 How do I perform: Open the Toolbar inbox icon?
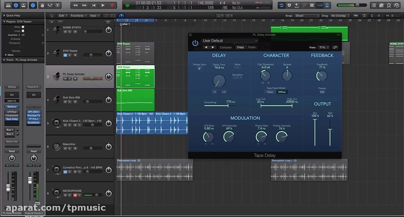click(x=23, y=5)
